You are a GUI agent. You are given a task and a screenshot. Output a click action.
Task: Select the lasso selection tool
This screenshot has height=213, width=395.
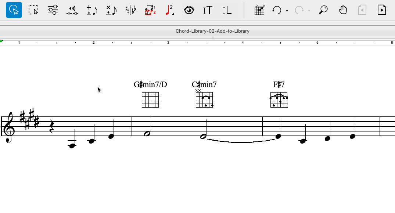14,10
